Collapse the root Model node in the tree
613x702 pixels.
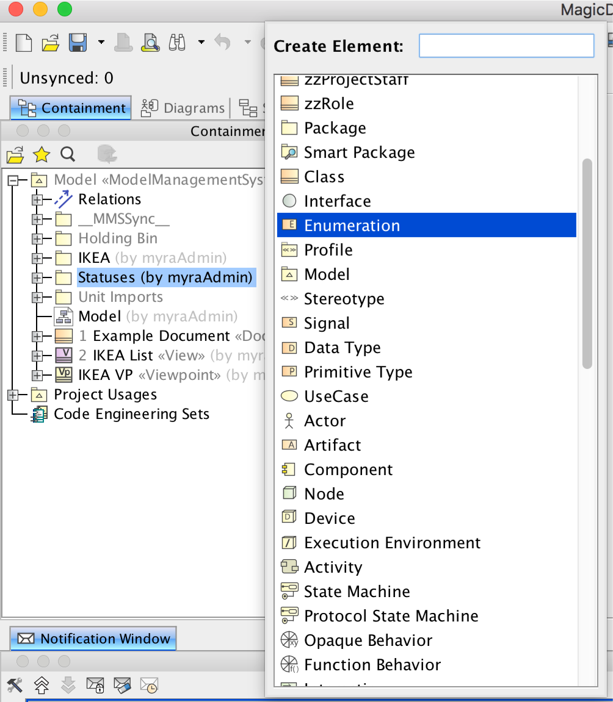click(13, 181)
